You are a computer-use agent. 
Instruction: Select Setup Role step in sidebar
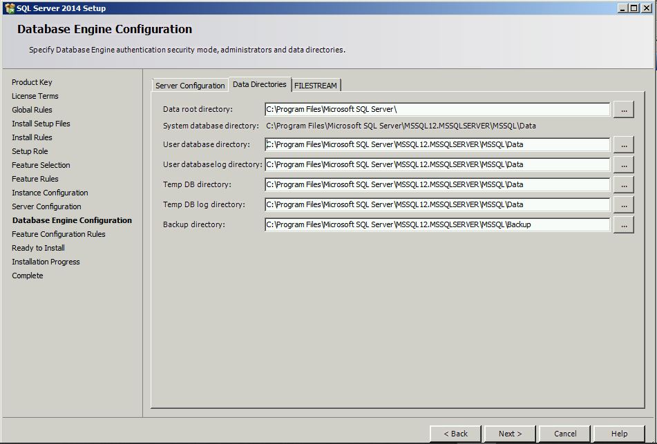[x=30, y=151]
